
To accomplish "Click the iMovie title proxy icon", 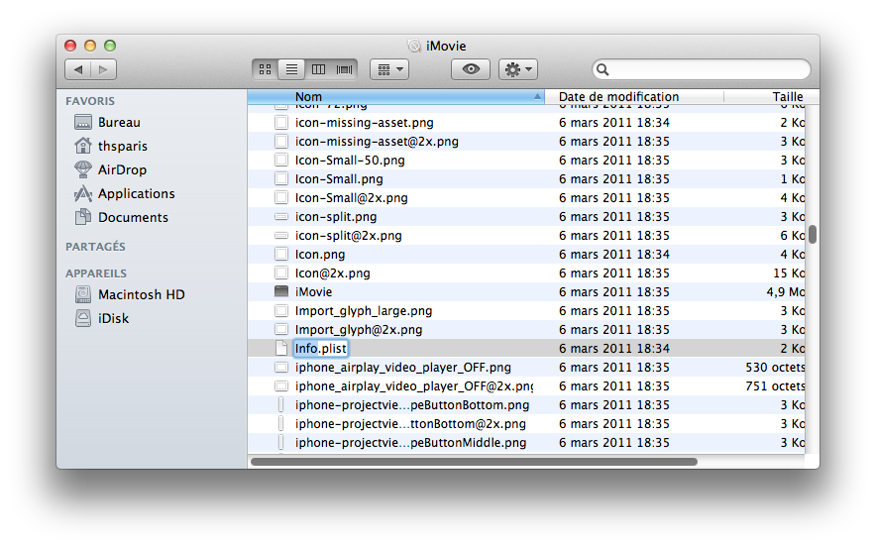I will (414, 46).
